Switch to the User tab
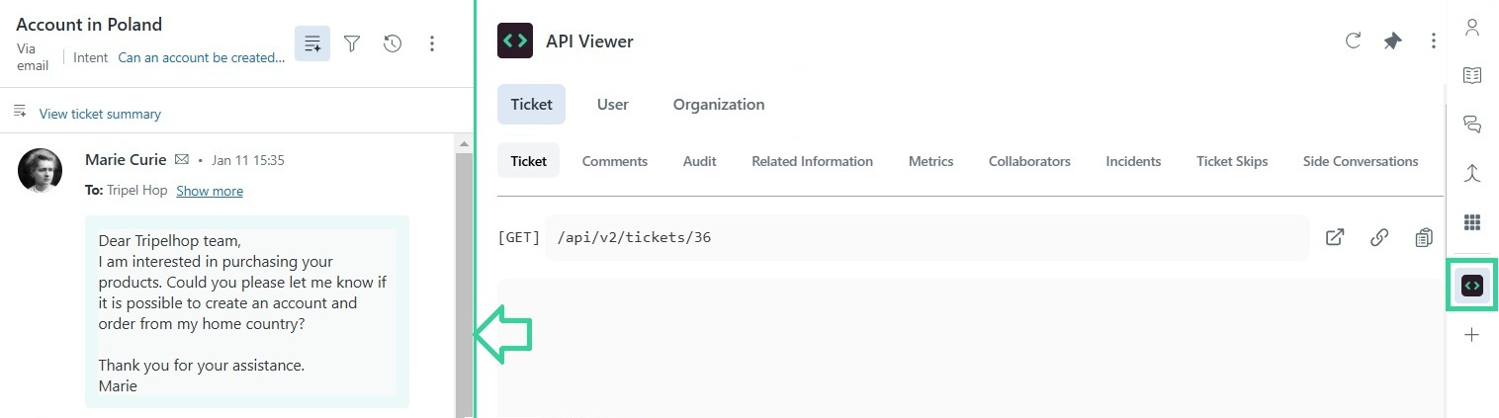Image resolution: width=1499 pixels, height=418 pixels. pos(613,104)
